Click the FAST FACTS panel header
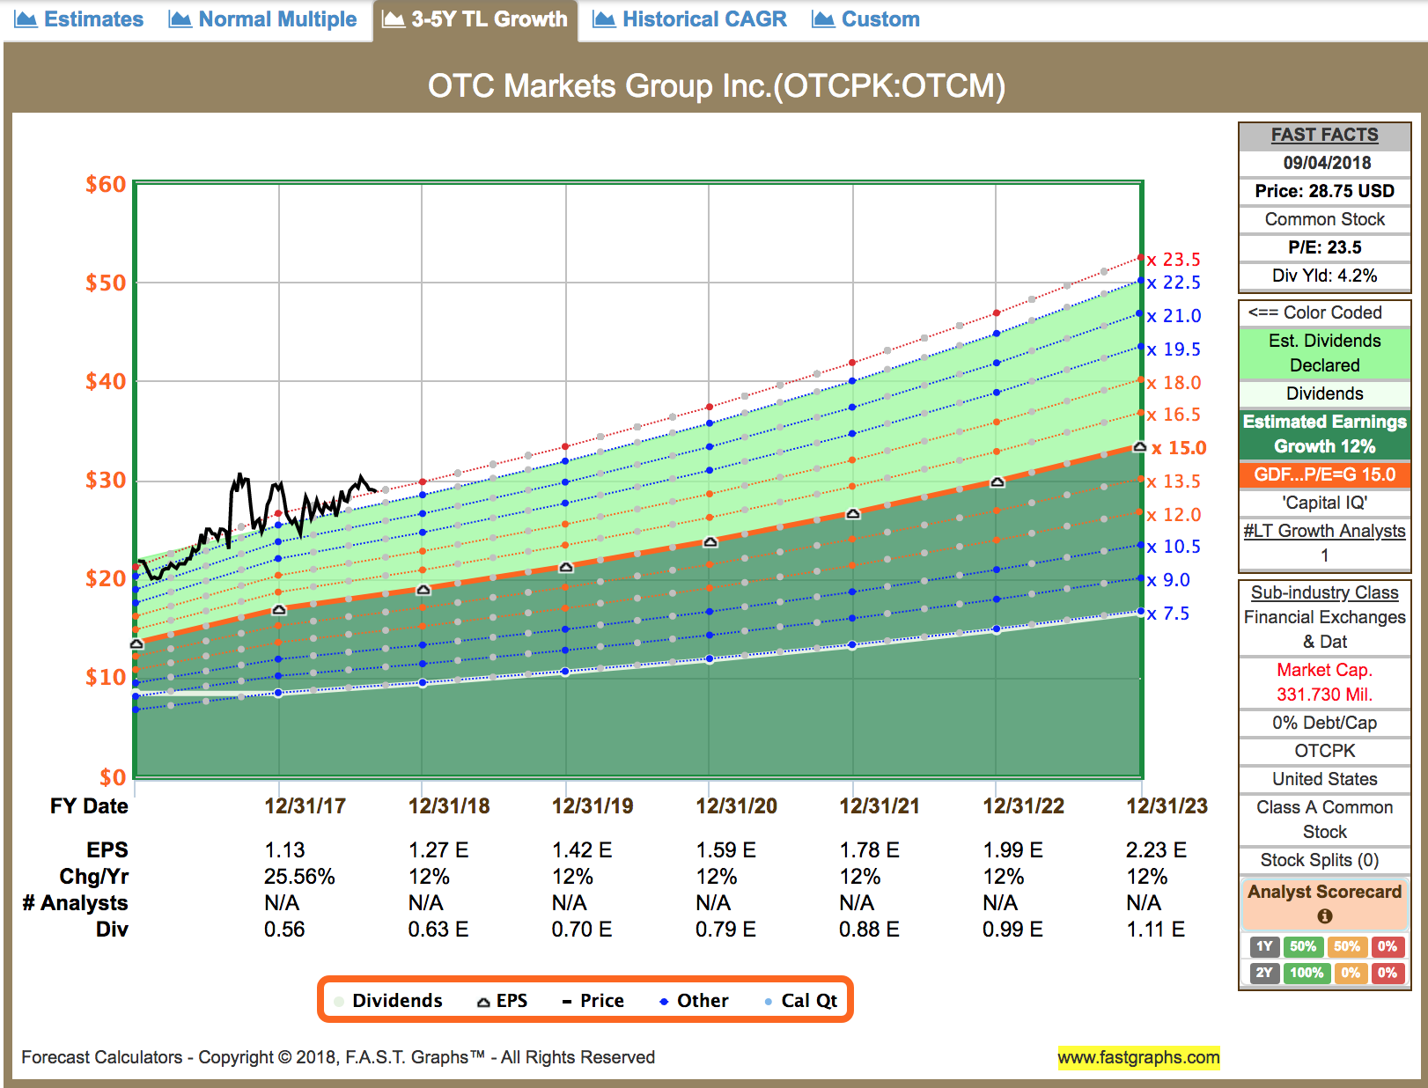 1323,134
